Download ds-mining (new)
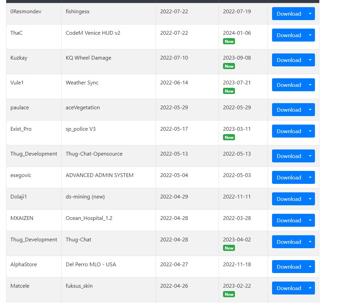This screenshot has height=303, width=349. [289, 199]
